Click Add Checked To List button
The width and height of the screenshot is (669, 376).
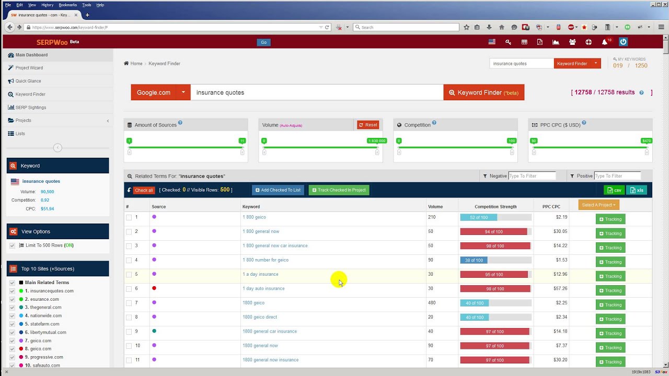click(278, 190)
